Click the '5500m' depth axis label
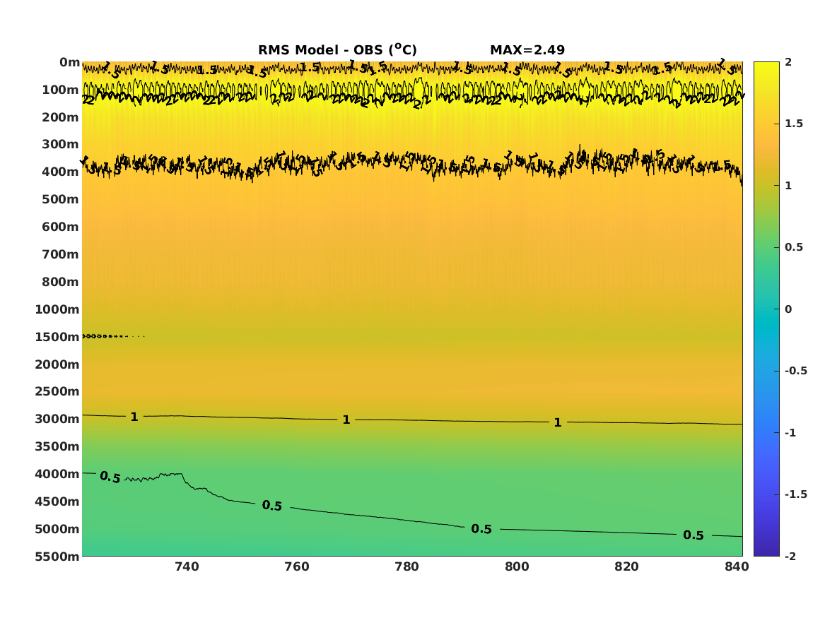The height and width of the screenshot is (618, 825). [x=57, y=557]
